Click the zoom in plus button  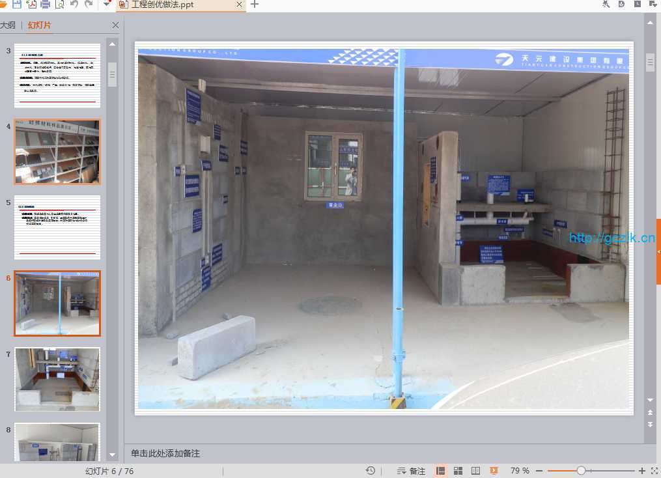pyautogui.click(x=641, y=471)
